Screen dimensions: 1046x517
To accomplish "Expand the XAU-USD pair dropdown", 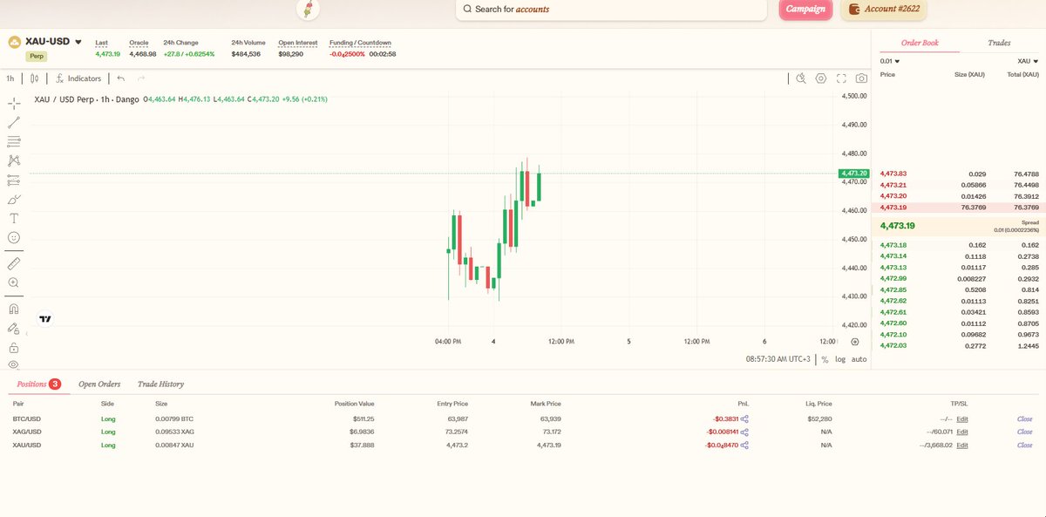I will point(78,42).
